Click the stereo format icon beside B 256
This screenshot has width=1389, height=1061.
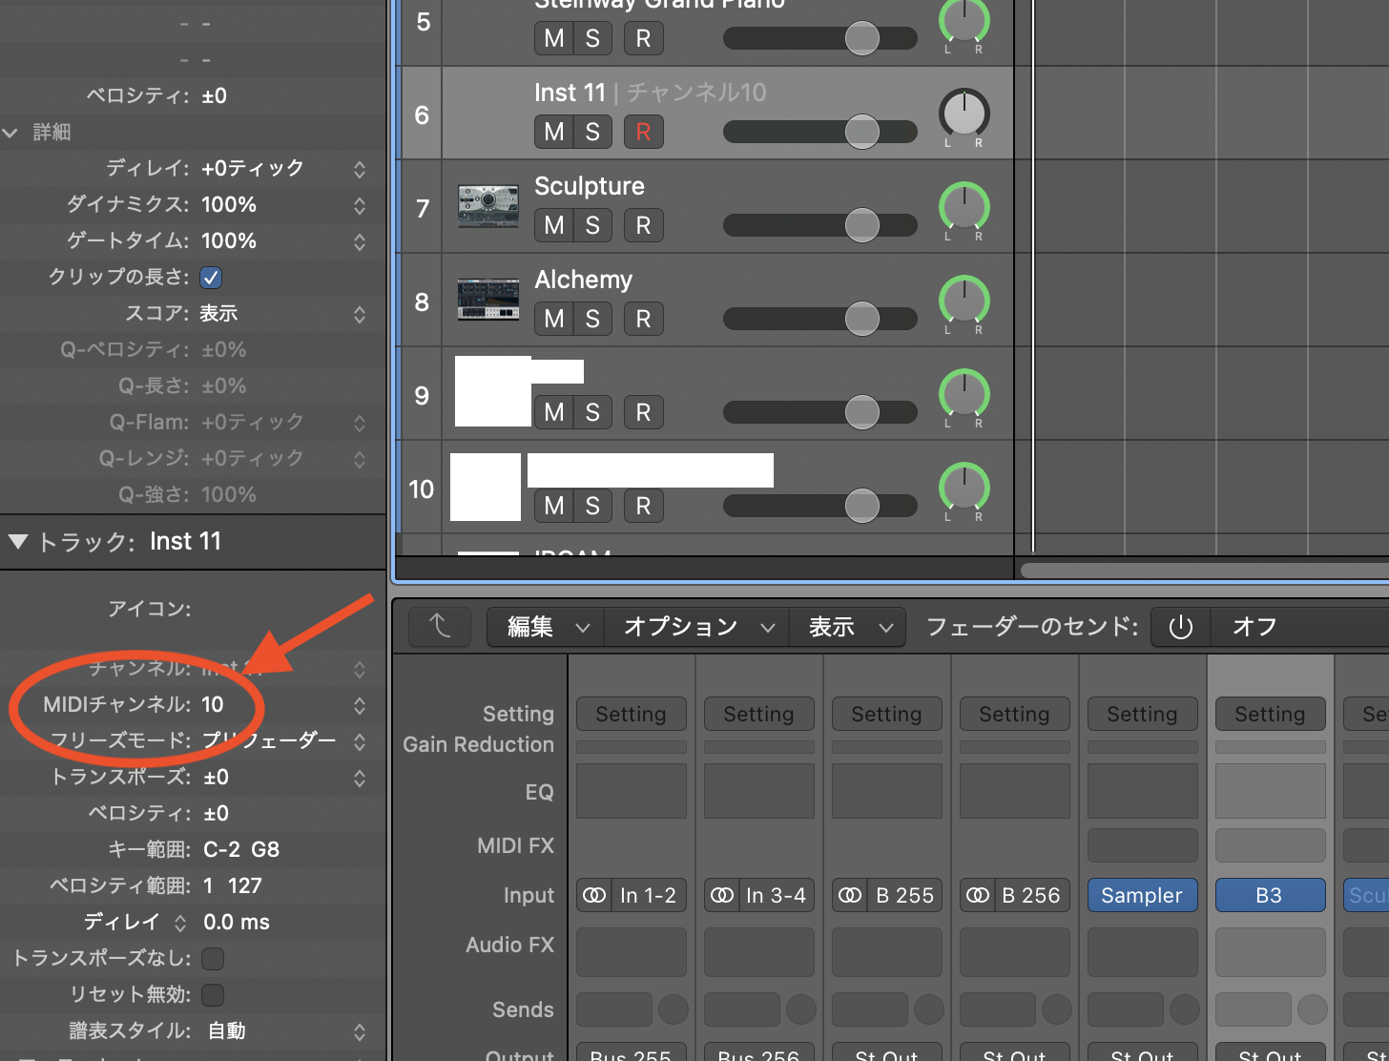pos(978,895)
